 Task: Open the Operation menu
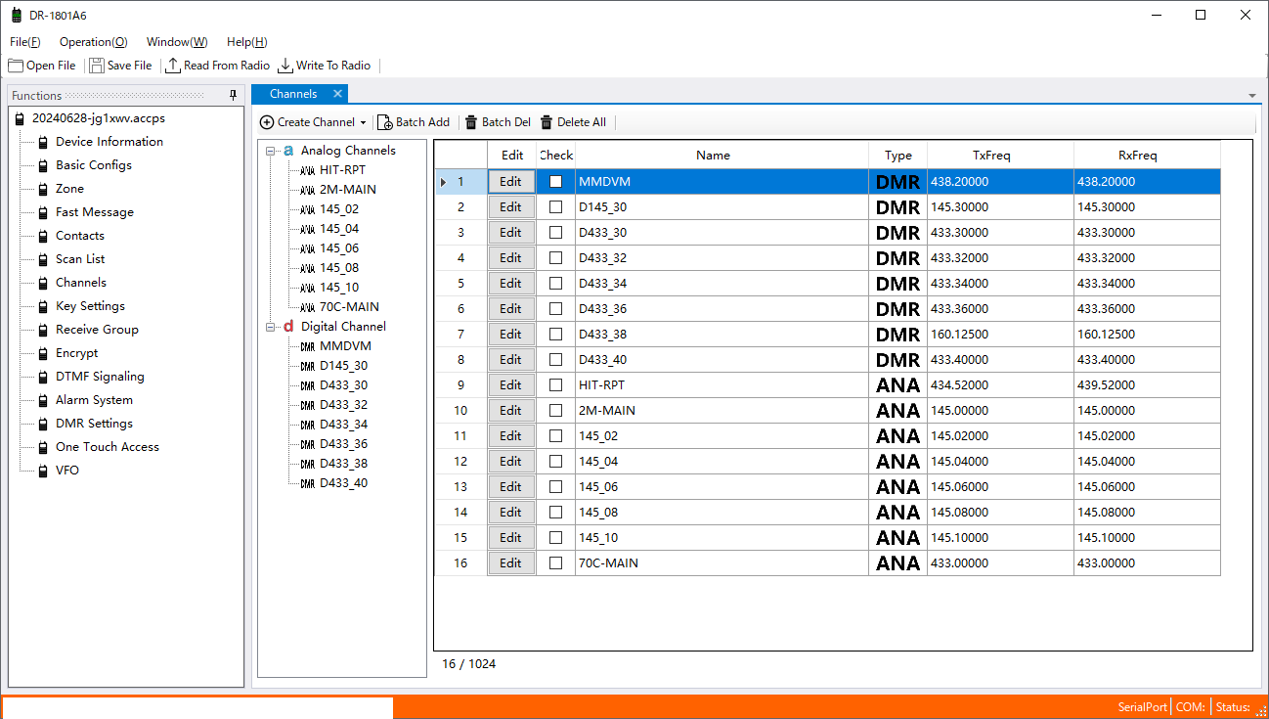(x=93, y=42)
